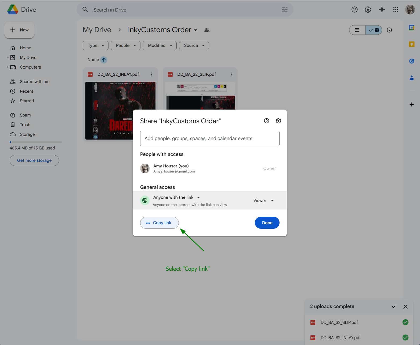
Task: Focus the Add people input field
Action: pos(210,138)
